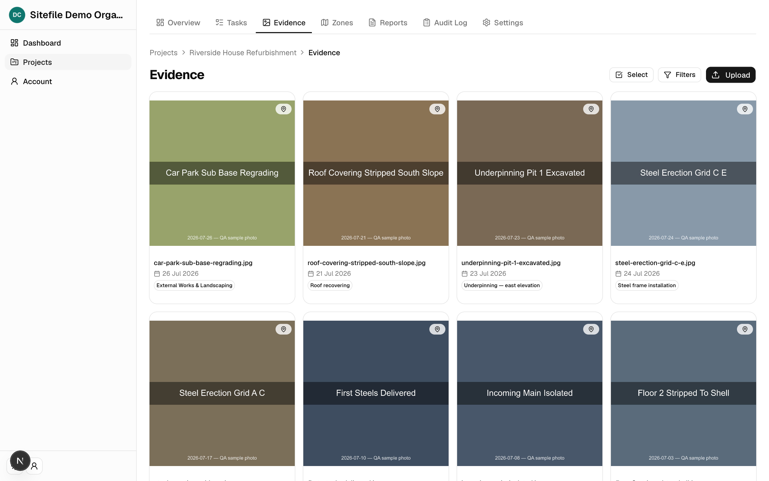
Task: Click location pin on Underpinning Pit 1 photo
Action: [591, 109]
